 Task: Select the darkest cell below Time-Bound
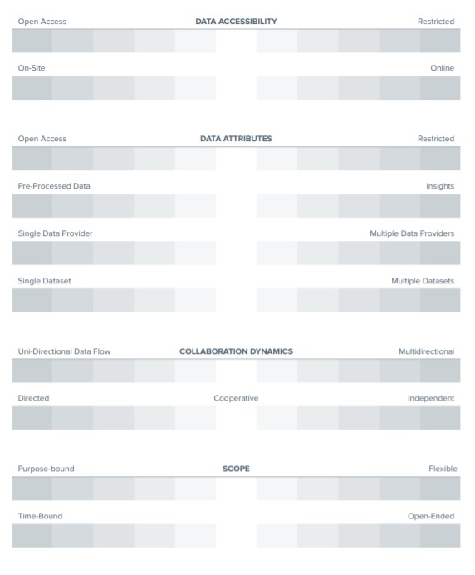click(32, 536)
